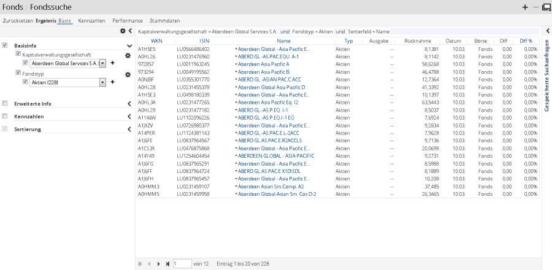Expand the Sortierung section
The width and height of the screenshot is (552, 270).
pyautogui.click(x=129, y=129)
